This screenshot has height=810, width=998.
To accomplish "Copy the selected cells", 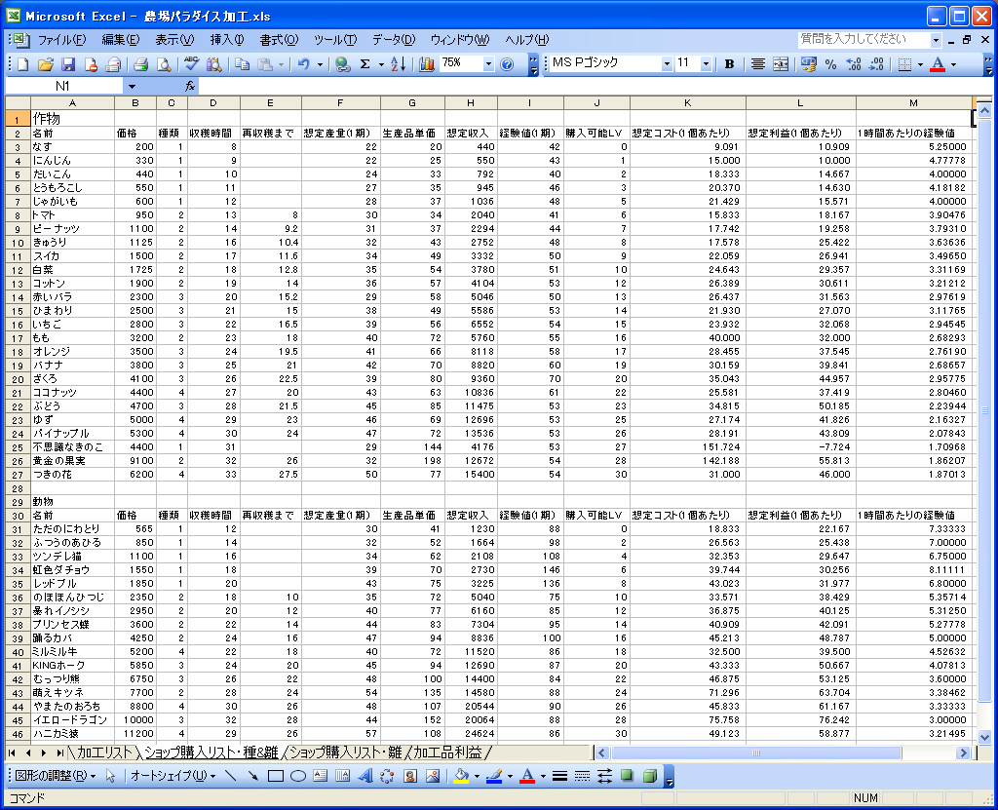I will coord(242,63).
